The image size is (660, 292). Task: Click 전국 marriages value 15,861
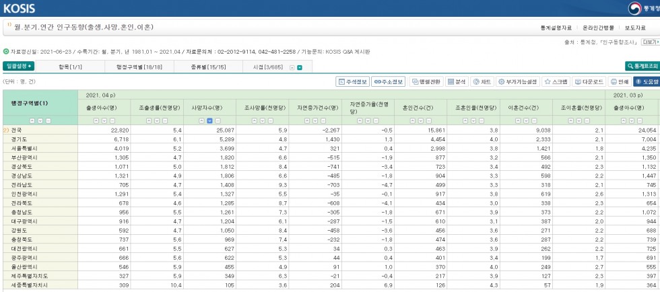tap(435, 130)
